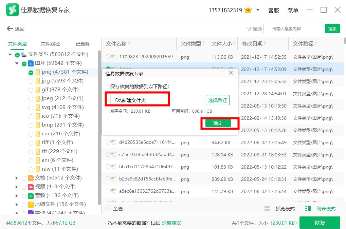346x229 pixels.
Task: Click the VIP crown icon
Action: click(x=248, y=10)
